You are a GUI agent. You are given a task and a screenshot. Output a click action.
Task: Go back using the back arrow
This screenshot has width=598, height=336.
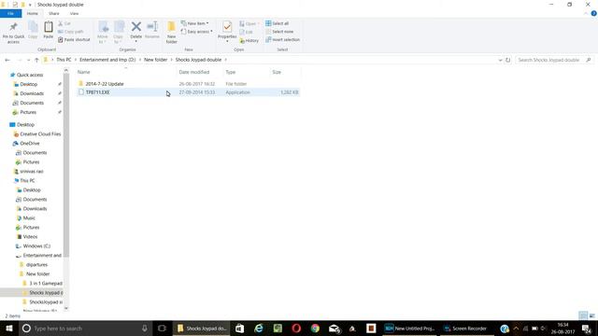click(x=7, y=60)
